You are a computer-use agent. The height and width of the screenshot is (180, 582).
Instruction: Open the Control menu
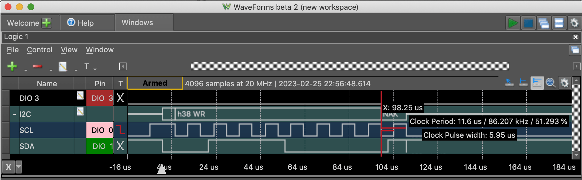click(39, 50)
